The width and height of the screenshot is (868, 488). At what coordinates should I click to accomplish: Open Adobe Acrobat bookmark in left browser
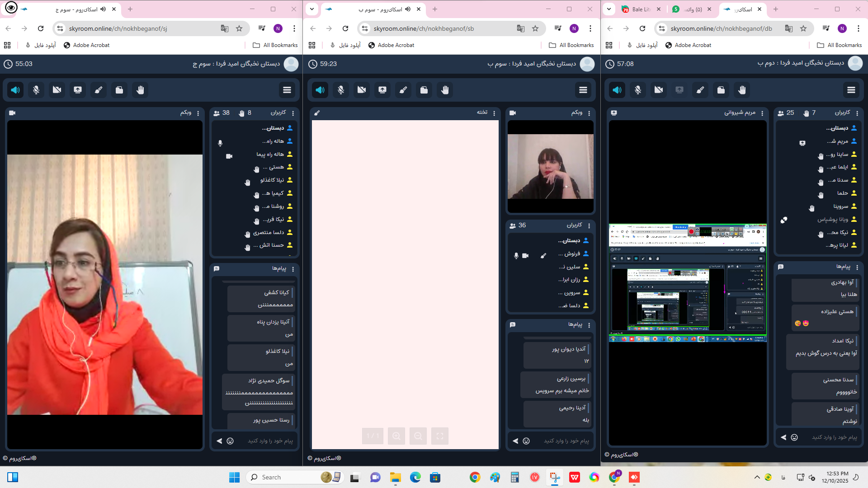click(86, 45)
